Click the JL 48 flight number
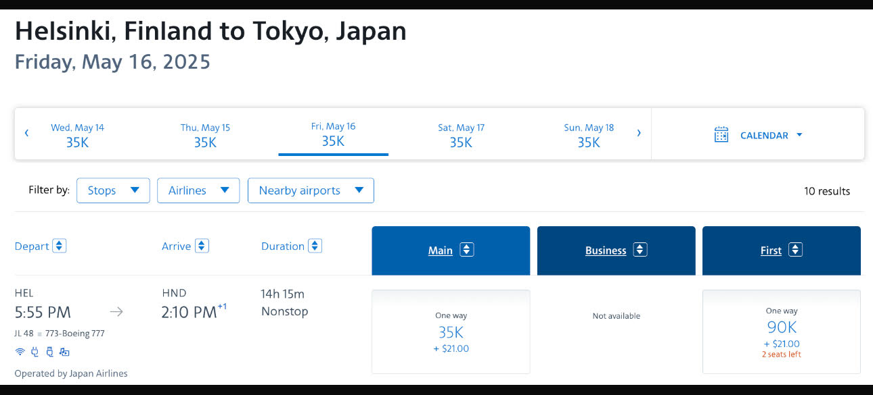This screenshot has height=395, width=873. 24,334
